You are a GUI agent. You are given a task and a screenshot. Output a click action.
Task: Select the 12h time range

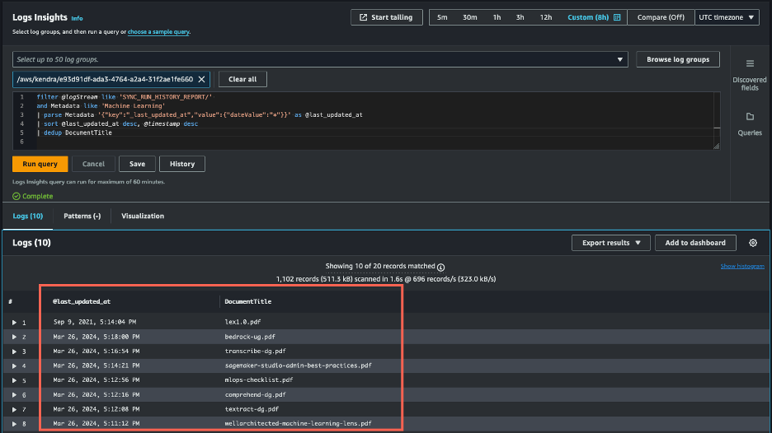coord(546,17)
